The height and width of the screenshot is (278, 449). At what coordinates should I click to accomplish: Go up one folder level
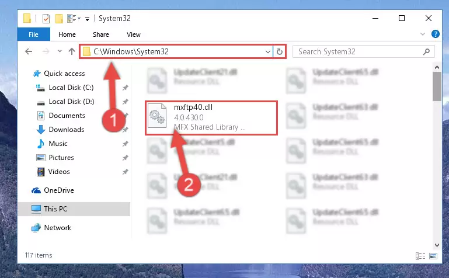pyautogui.click(x=72, y=51)
